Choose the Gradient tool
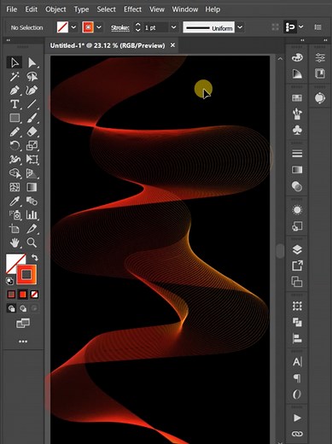 [32, 187]
